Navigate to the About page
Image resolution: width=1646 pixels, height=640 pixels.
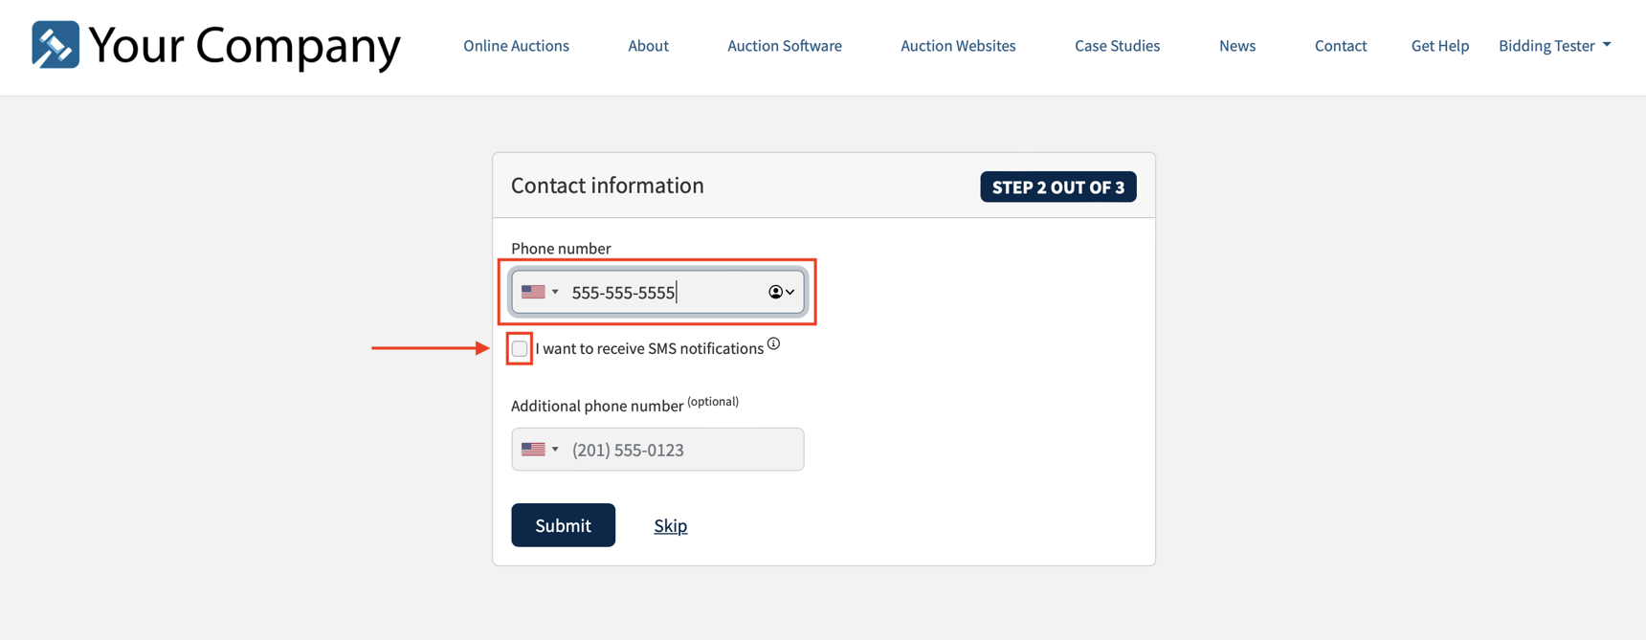click(x=648, y=45)
